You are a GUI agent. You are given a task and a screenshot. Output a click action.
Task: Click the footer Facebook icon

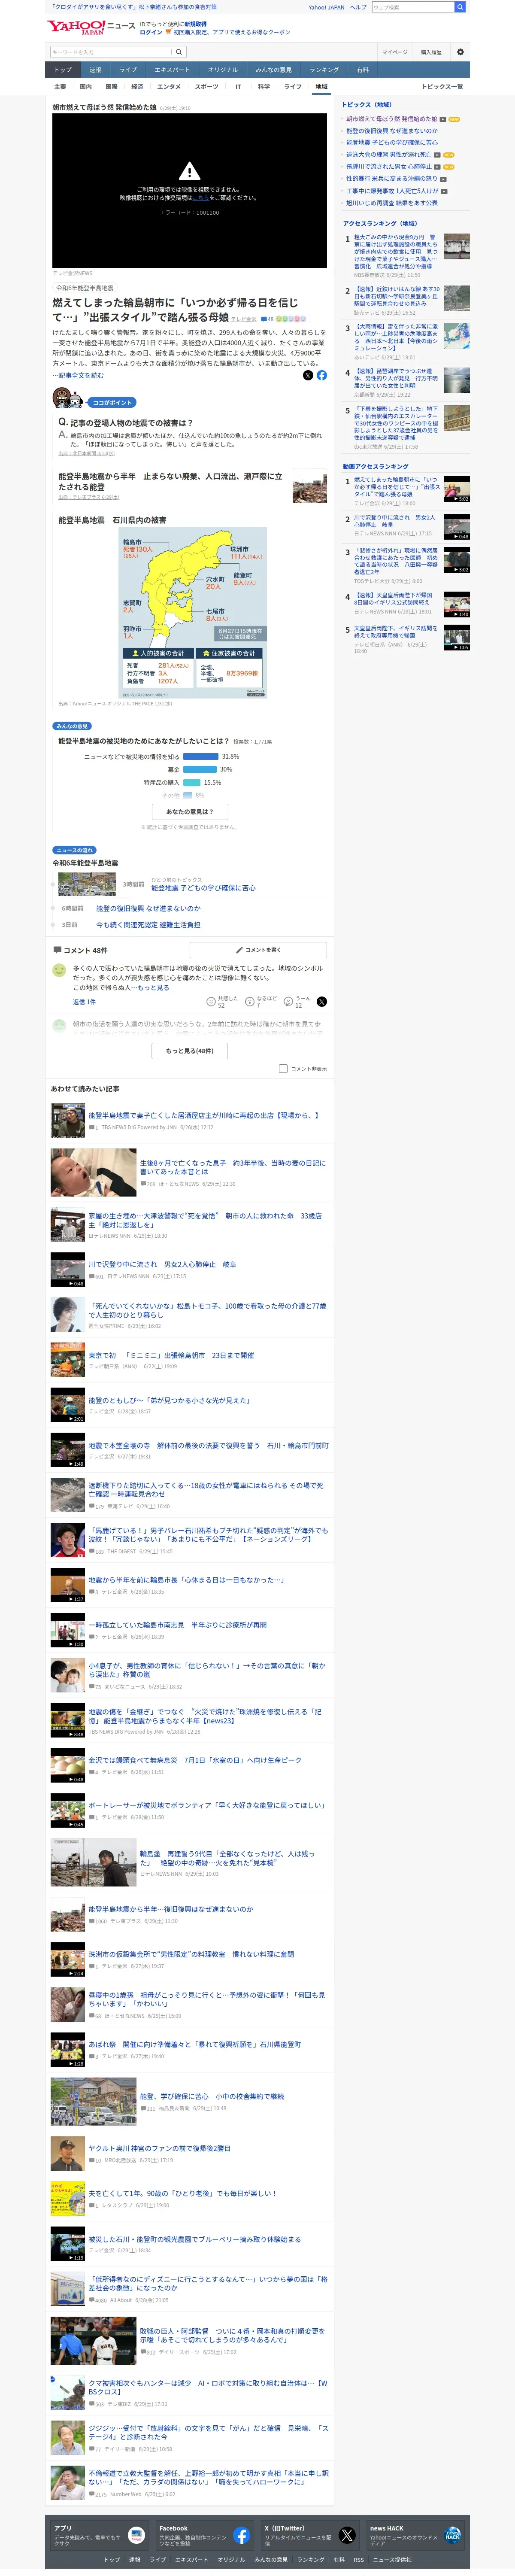point(241,2535)
